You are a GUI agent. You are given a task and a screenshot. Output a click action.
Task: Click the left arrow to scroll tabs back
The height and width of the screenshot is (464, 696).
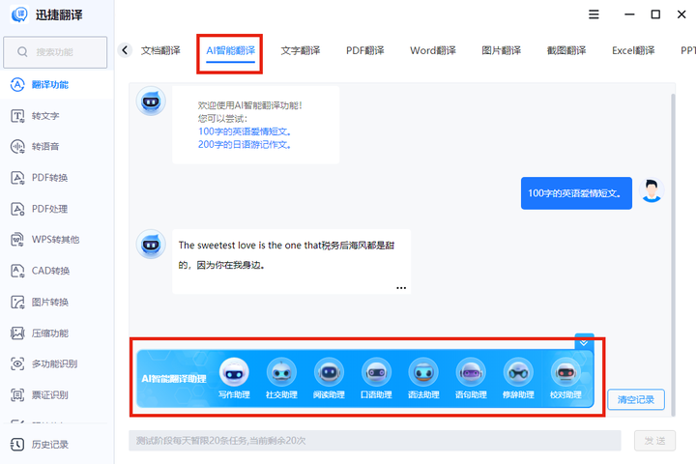click(x=125, y=50)
